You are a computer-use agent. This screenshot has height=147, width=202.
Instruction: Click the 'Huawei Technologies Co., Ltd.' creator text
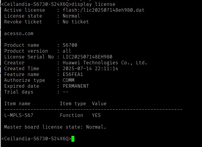coord(105,63)
